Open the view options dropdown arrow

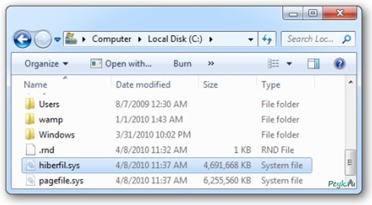point(289,64)
